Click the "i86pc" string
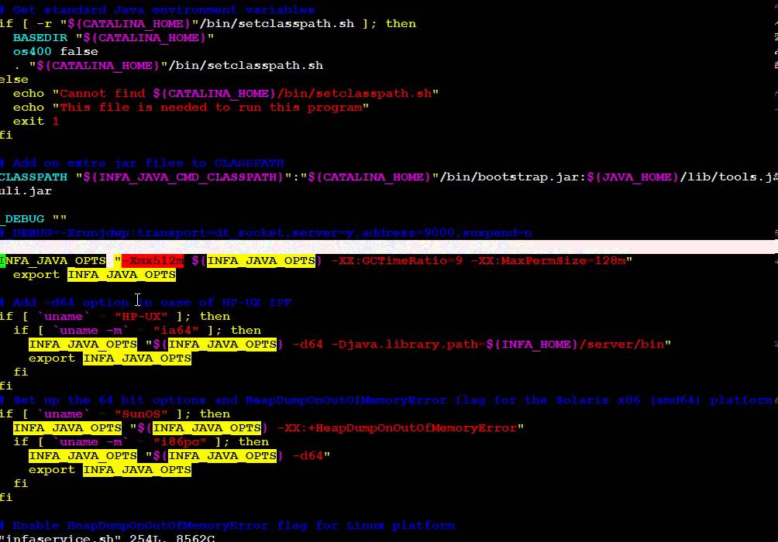This screenshot has height=542, width=778. tap(180, 442)
